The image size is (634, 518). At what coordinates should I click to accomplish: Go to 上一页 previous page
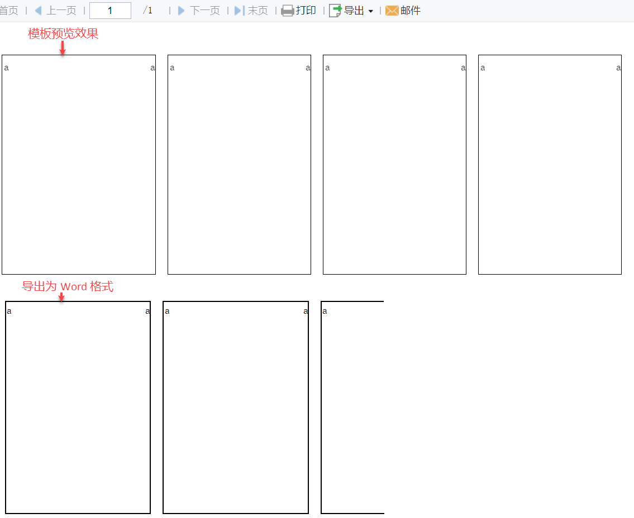coord(61,11)
